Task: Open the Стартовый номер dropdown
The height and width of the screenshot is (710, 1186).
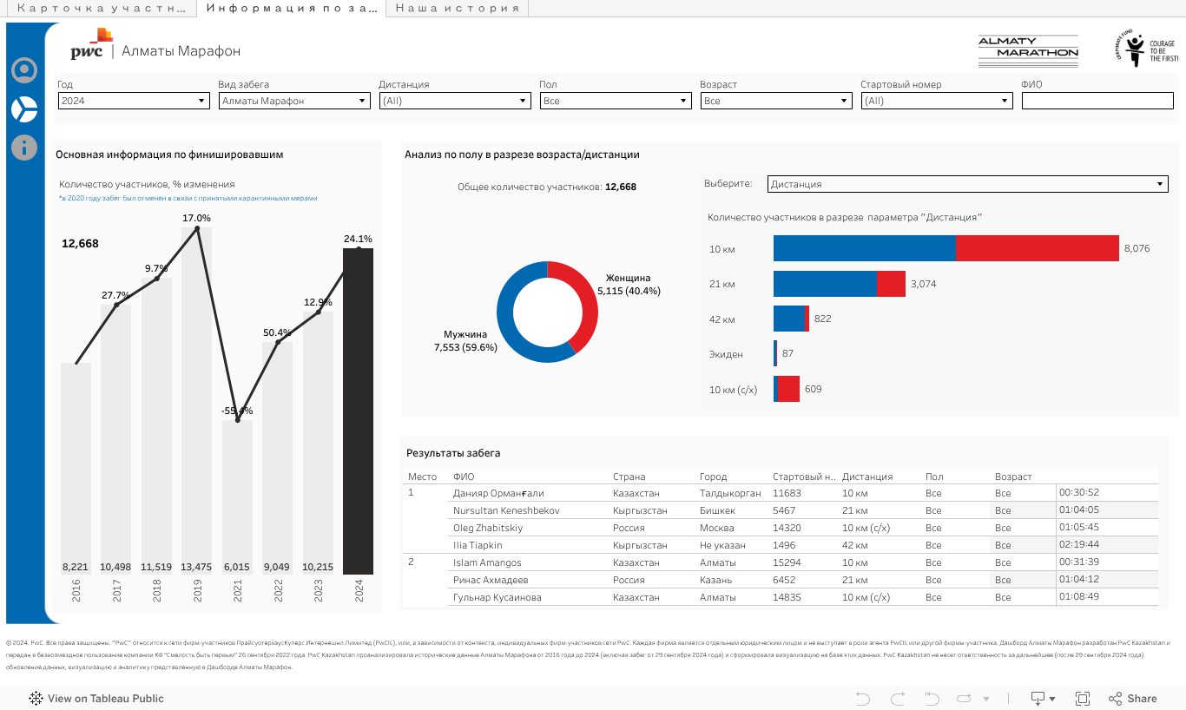Action: coord(937,101)
